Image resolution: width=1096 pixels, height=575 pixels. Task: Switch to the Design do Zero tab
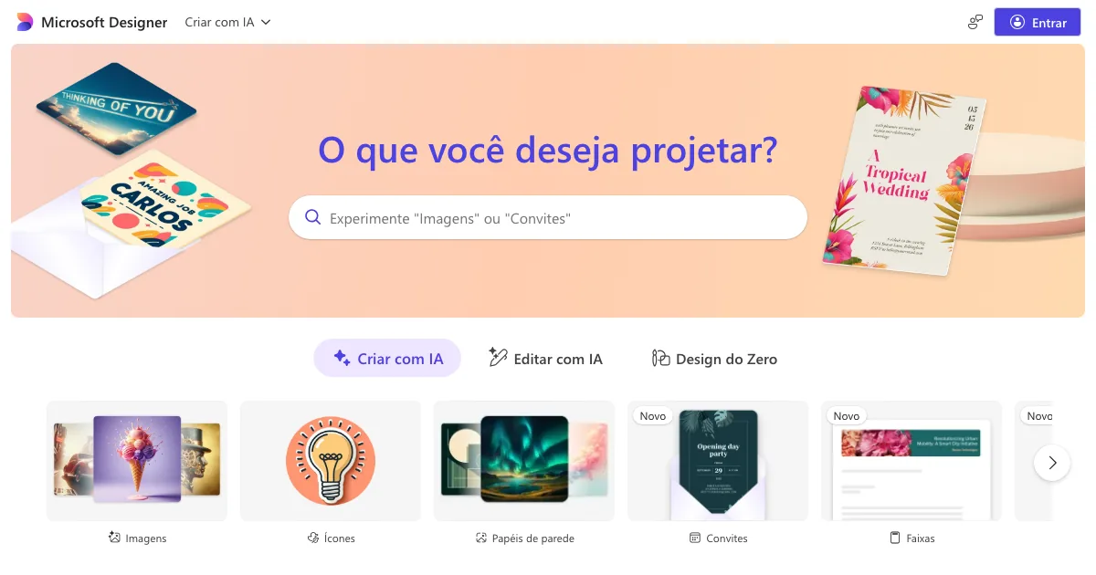pyautogui.click(x=715, y=359)
